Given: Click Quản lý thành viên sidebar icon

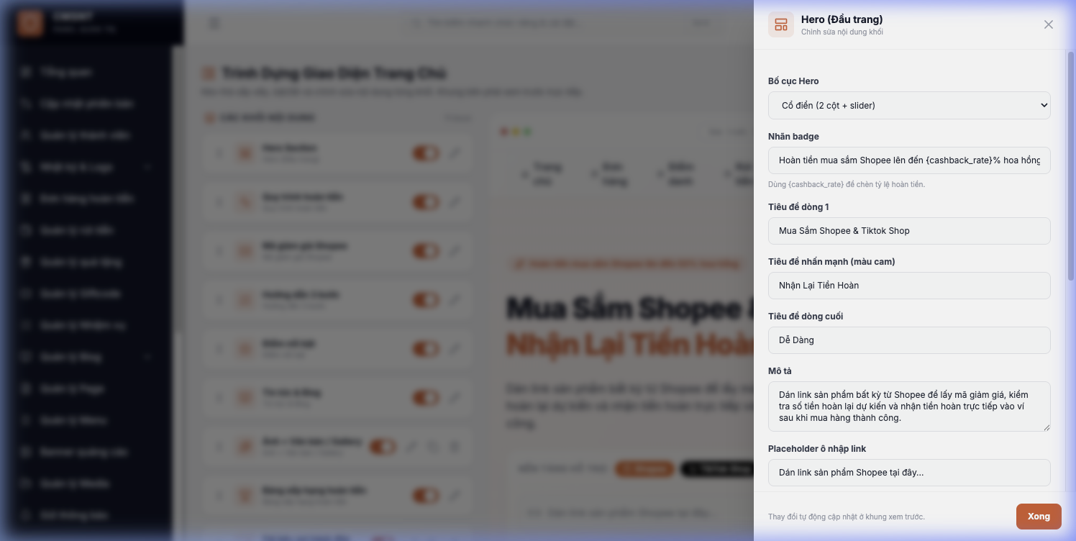Looking at the screenshot, I should point(27,135).
